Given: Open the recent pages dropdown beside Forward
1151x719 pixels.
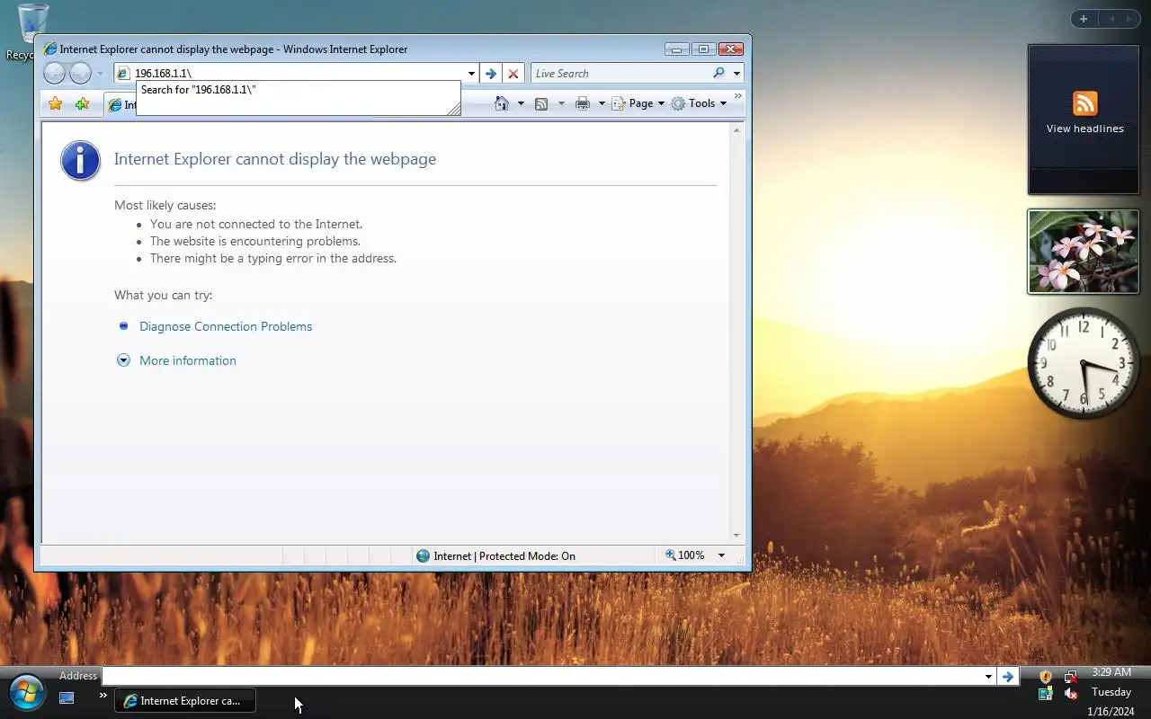Looking at the screenshot, I should click(x=100, y=74).
